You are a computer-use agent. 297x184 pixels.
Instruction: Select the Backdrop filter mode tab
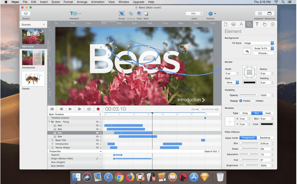coord(265,138)
